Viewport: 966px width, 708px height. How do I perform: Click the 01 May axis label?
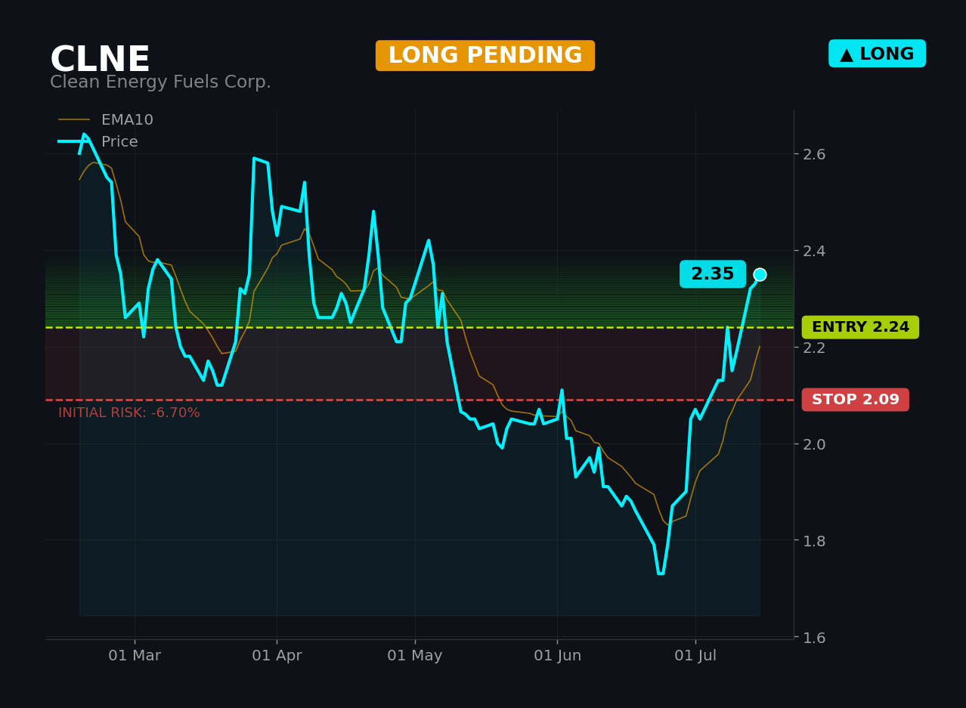415,656
